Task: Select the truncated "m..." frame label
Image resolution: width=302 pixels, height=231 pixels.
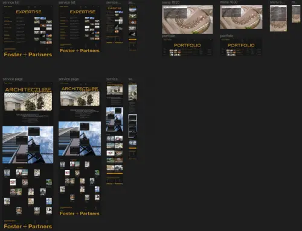Action: pos(294,2)
